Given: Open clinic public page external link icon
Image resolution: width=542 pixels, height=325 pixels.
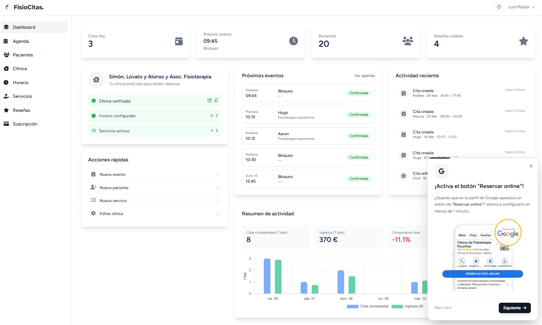Looking at the screenshot, I should pos(209,101).
